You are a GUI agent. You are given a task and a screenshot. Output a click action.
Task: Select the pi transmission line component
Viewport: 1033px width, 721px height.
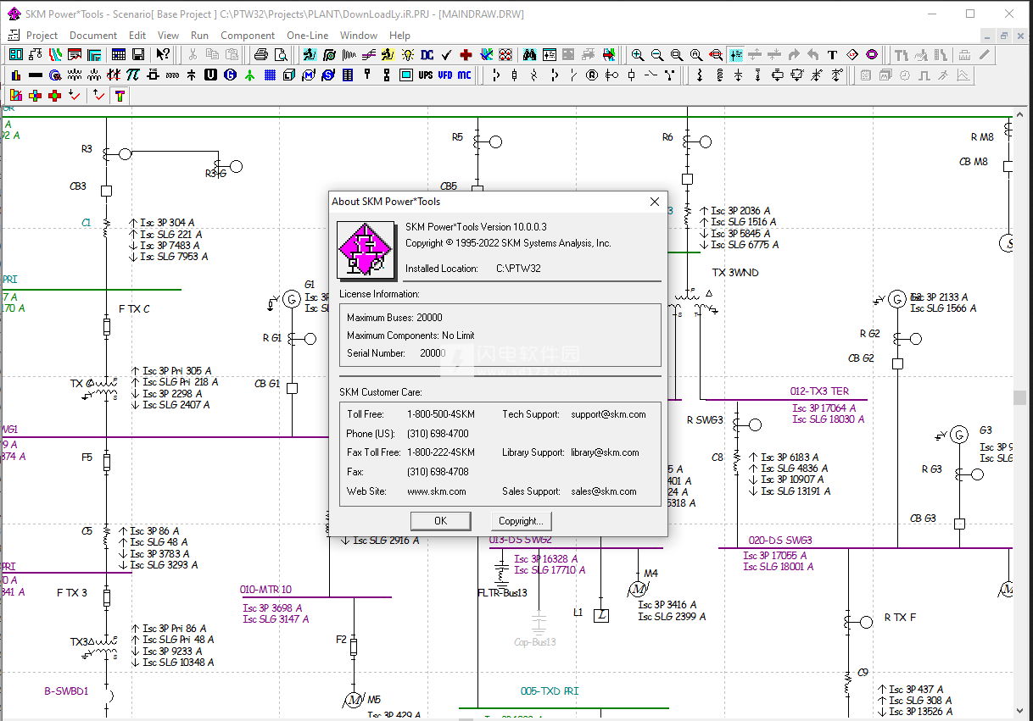[x=132, y=75]
